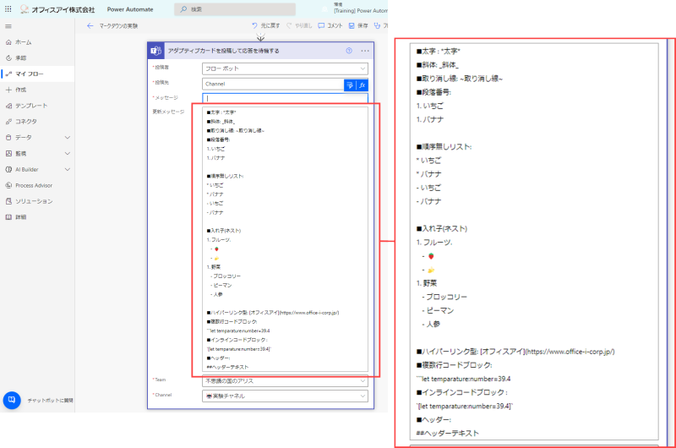Image resolution: width=676 pixels, height=448 pixels.
Task: Open テンプレート in the sidebar
Action: 31,106
